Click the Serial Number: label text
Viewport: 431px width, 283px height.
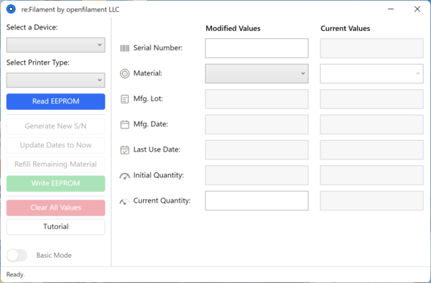pos(158,48)
